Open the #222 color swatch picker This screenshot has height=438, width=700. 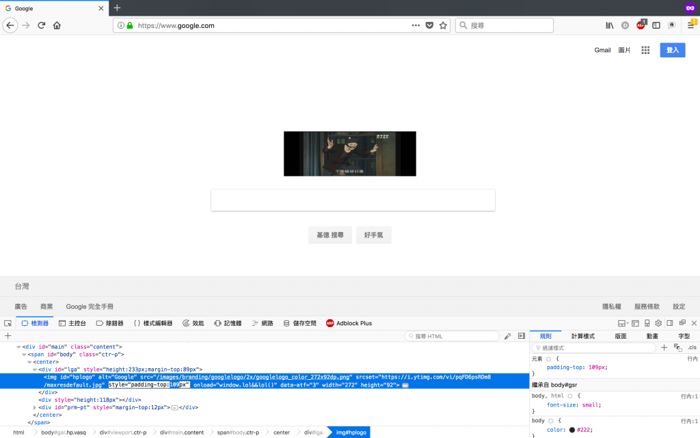(x=572, y=430)
